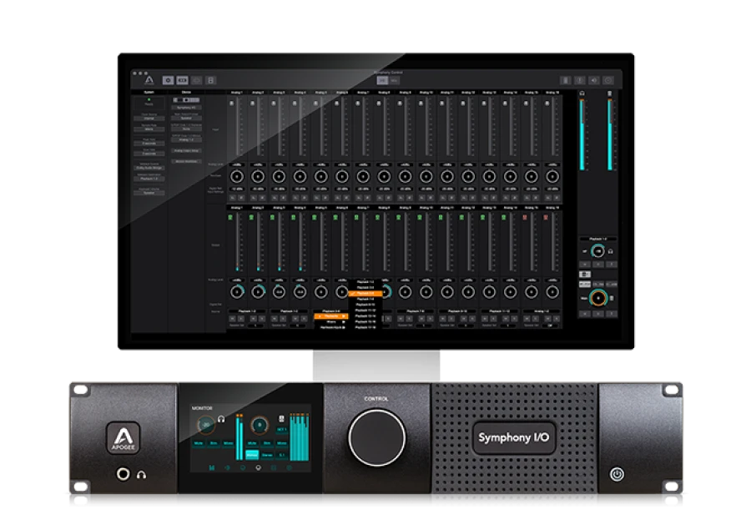
Task: Click the power button on the Symphony I/O front panel
Action: coord(617,474)
